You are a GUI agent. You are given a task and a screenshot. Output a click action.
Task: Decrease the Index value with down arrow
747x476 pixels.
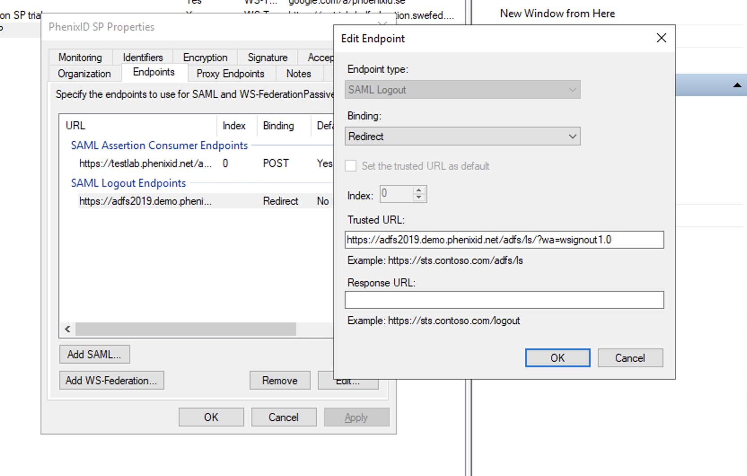click(x=419, y=198)
